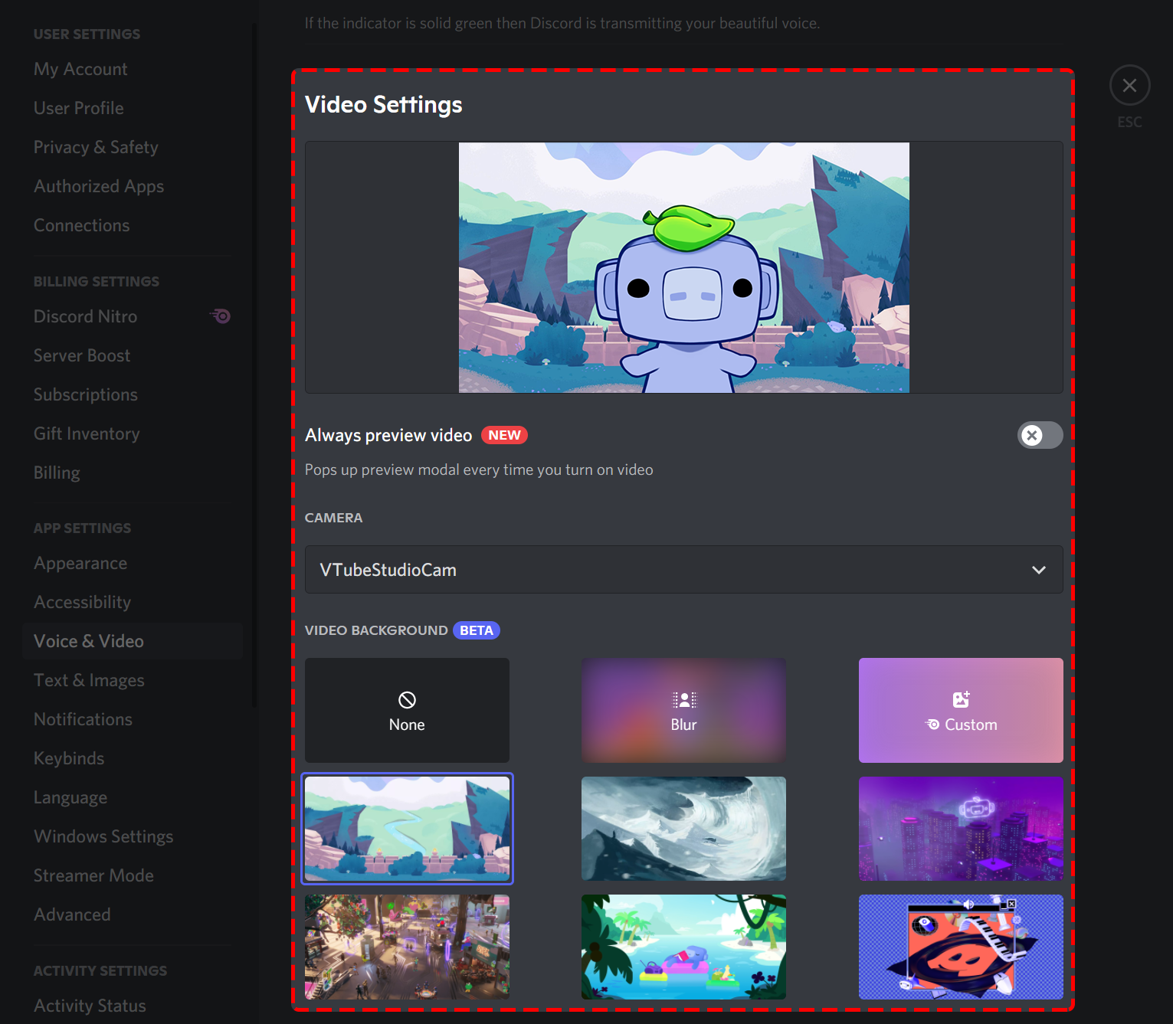Select the green valley landscape background
The height and width of the screenshot is (1024, 1173).
tap(407, 828)
